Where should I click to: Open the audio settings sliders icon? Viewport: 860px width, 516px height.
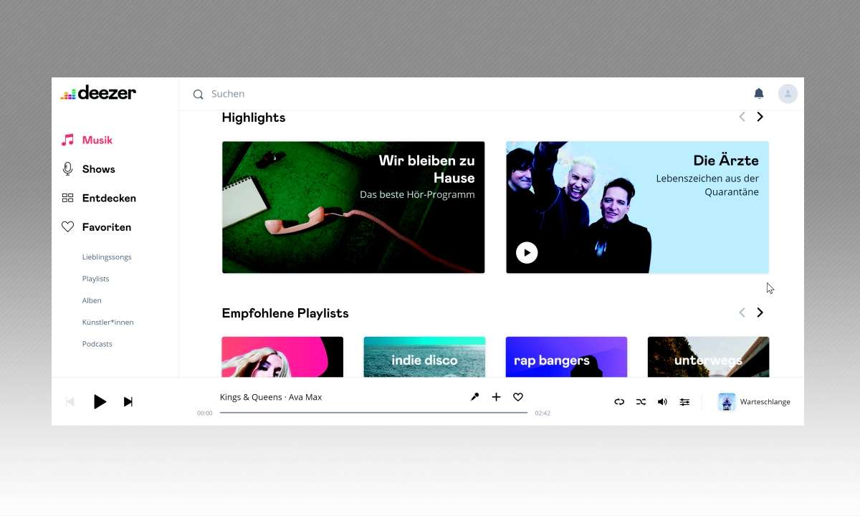point(684,402)
